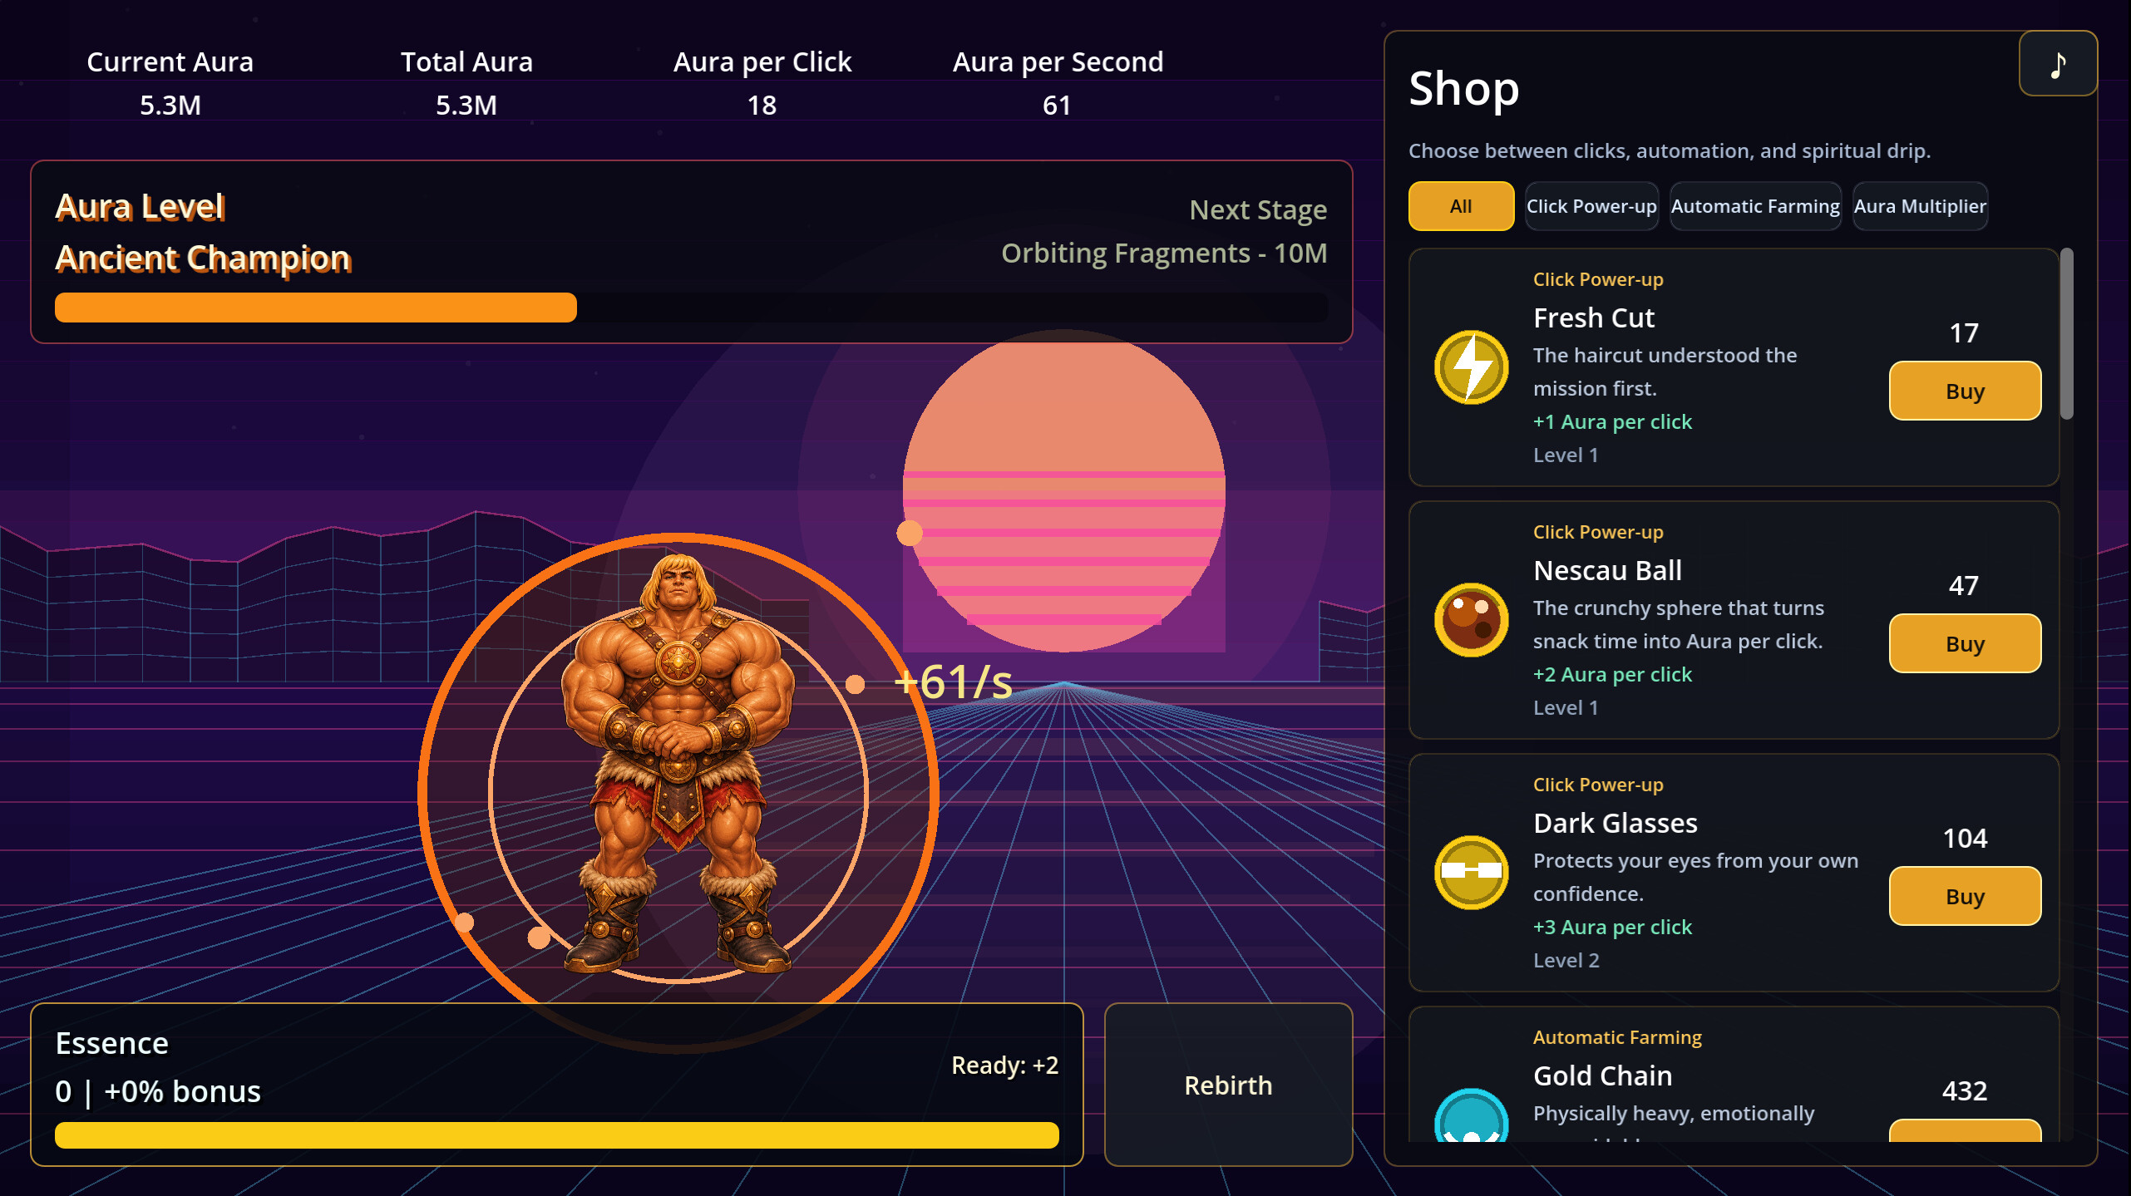Click the Nescau Ball price 47
Screen dimensions: 2131x1196
(1964, 586)
